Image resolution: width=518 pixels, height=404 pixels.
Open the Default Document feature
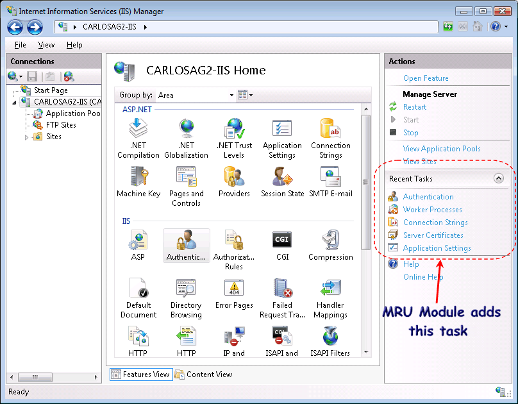pos(138,298)
